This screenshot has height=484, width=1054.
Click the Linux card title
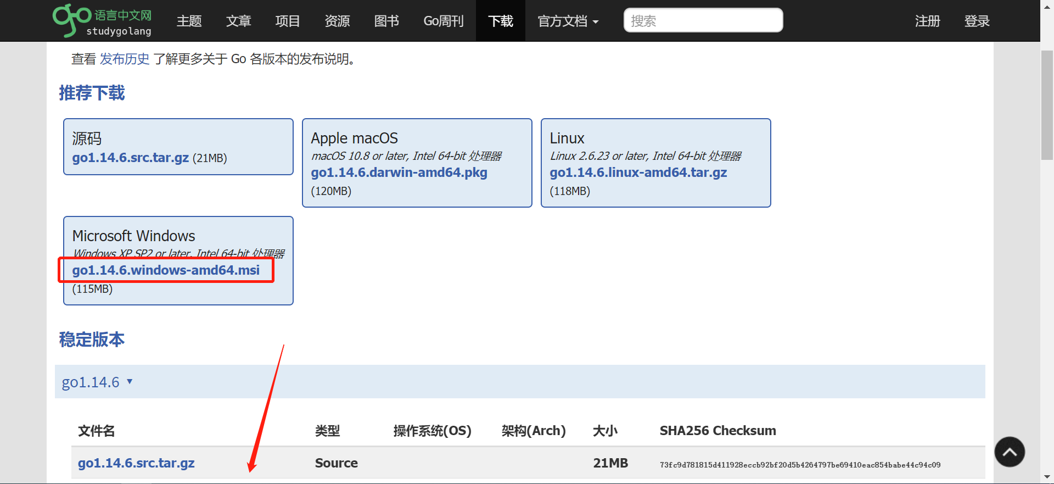(567, 138)
